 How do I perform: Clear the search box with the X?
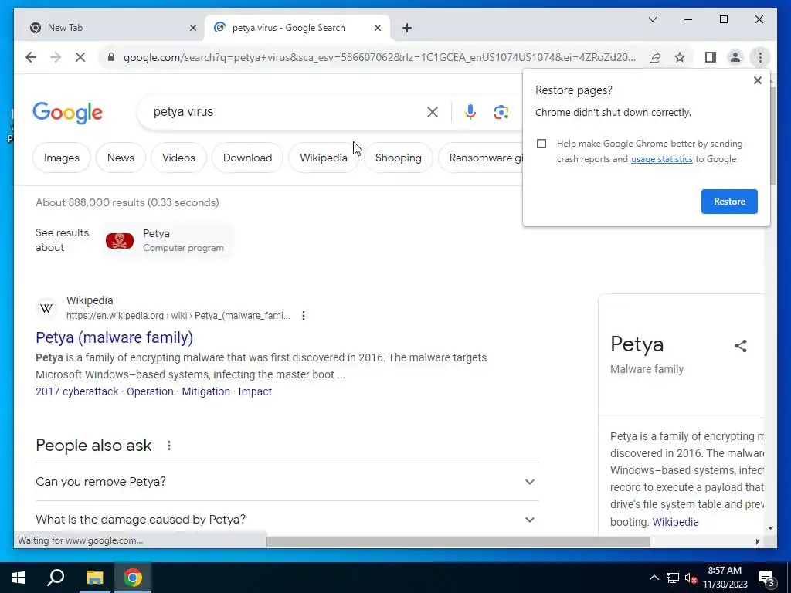[x=433, y=112]
